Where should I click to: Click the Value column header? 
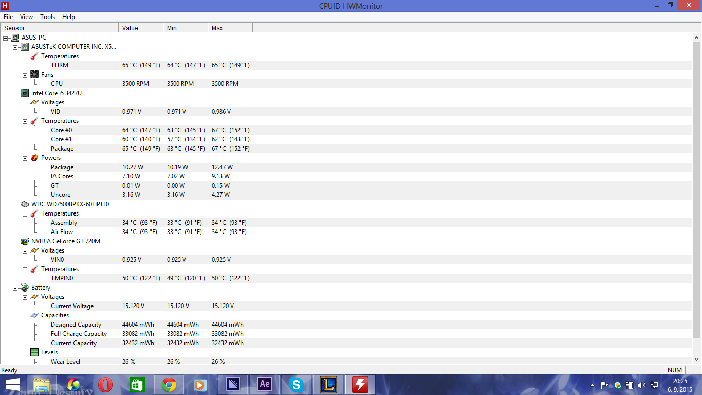[141, 28]
